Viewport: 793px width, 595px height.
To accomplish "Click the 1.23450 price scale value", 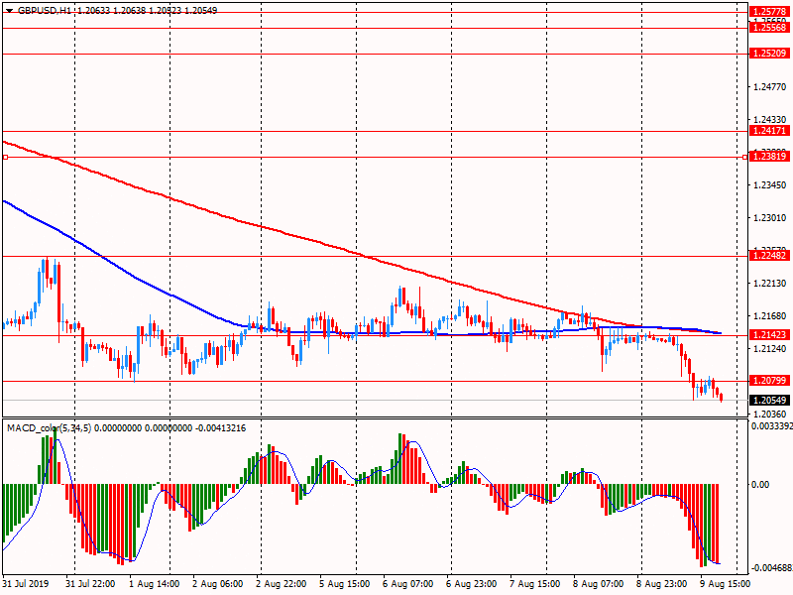I will point(770,185).
